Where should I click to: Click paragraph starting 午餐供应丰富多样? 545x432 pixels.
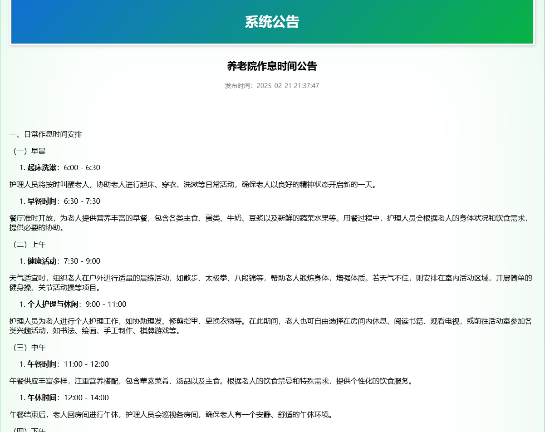pos(211,381)
